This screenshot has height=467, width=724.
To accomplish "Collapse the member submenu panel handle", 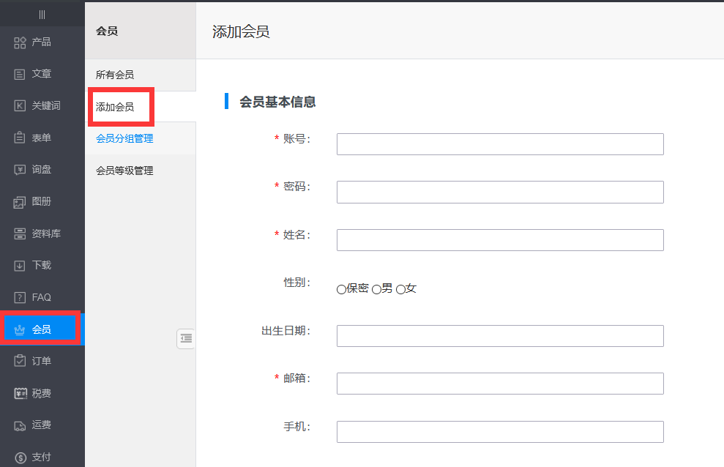I will [186, 338].
